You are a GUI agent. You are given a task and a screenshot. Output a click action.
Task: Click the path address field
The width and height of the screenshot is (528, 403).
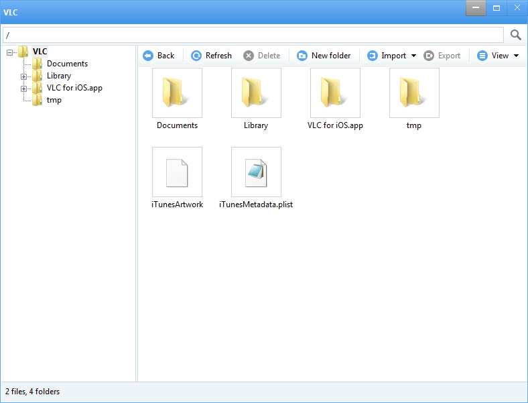point(253,35)
